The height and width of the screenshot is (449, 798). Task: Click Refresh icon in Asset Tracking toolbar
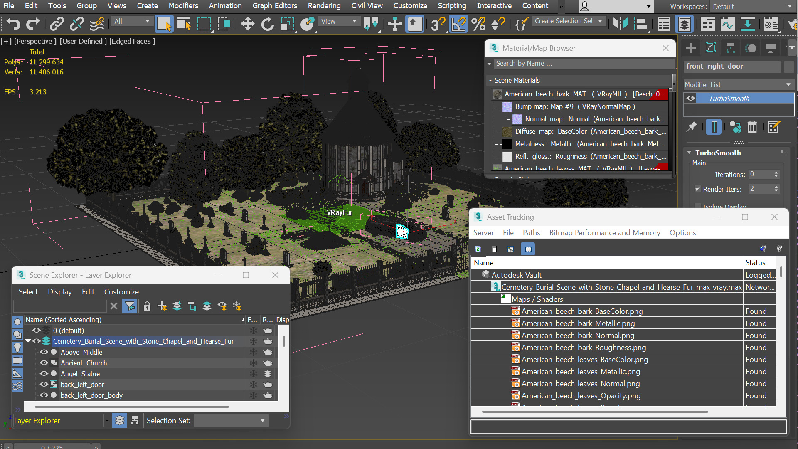pyautogui.click(x=478, y=249)
